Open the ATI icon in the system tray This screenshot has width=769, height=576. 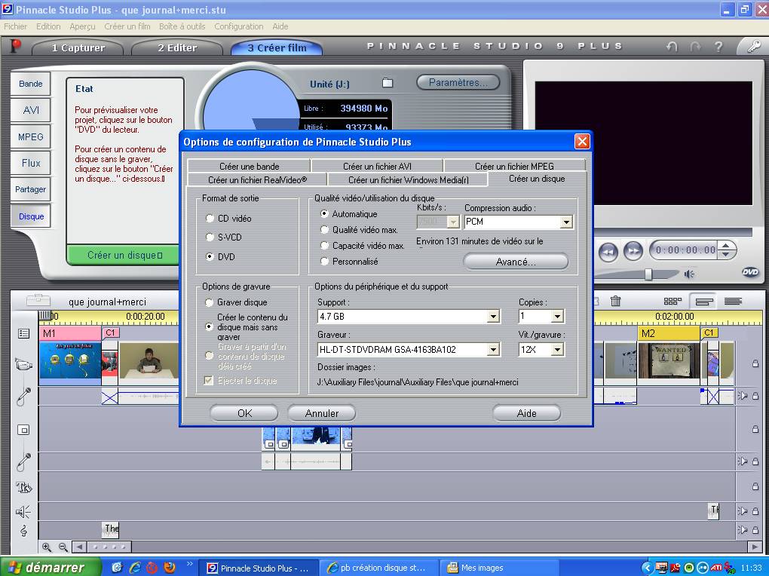point(716,568)
